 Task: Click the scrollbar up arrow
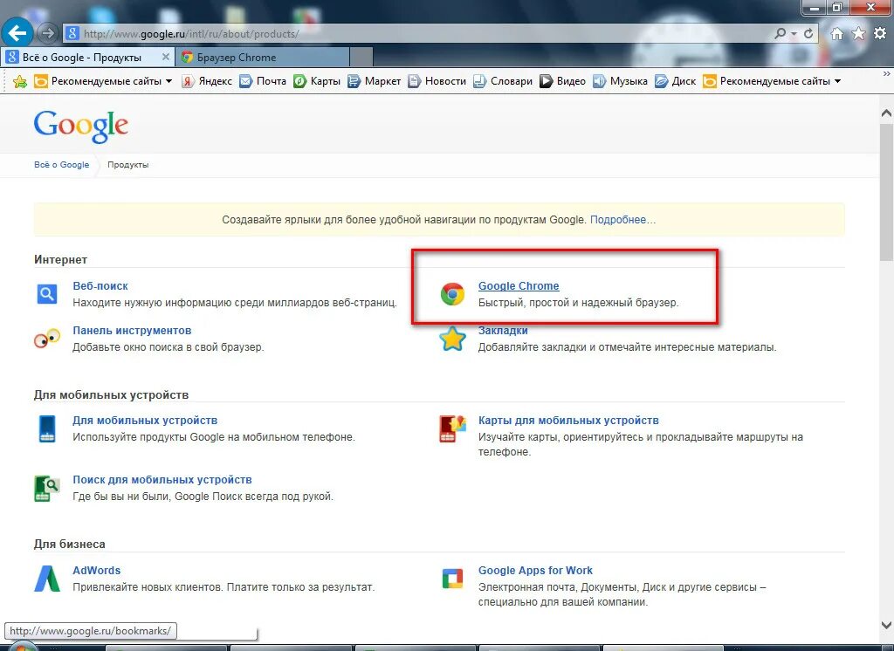pyautogui.click(x=886, y=113)
